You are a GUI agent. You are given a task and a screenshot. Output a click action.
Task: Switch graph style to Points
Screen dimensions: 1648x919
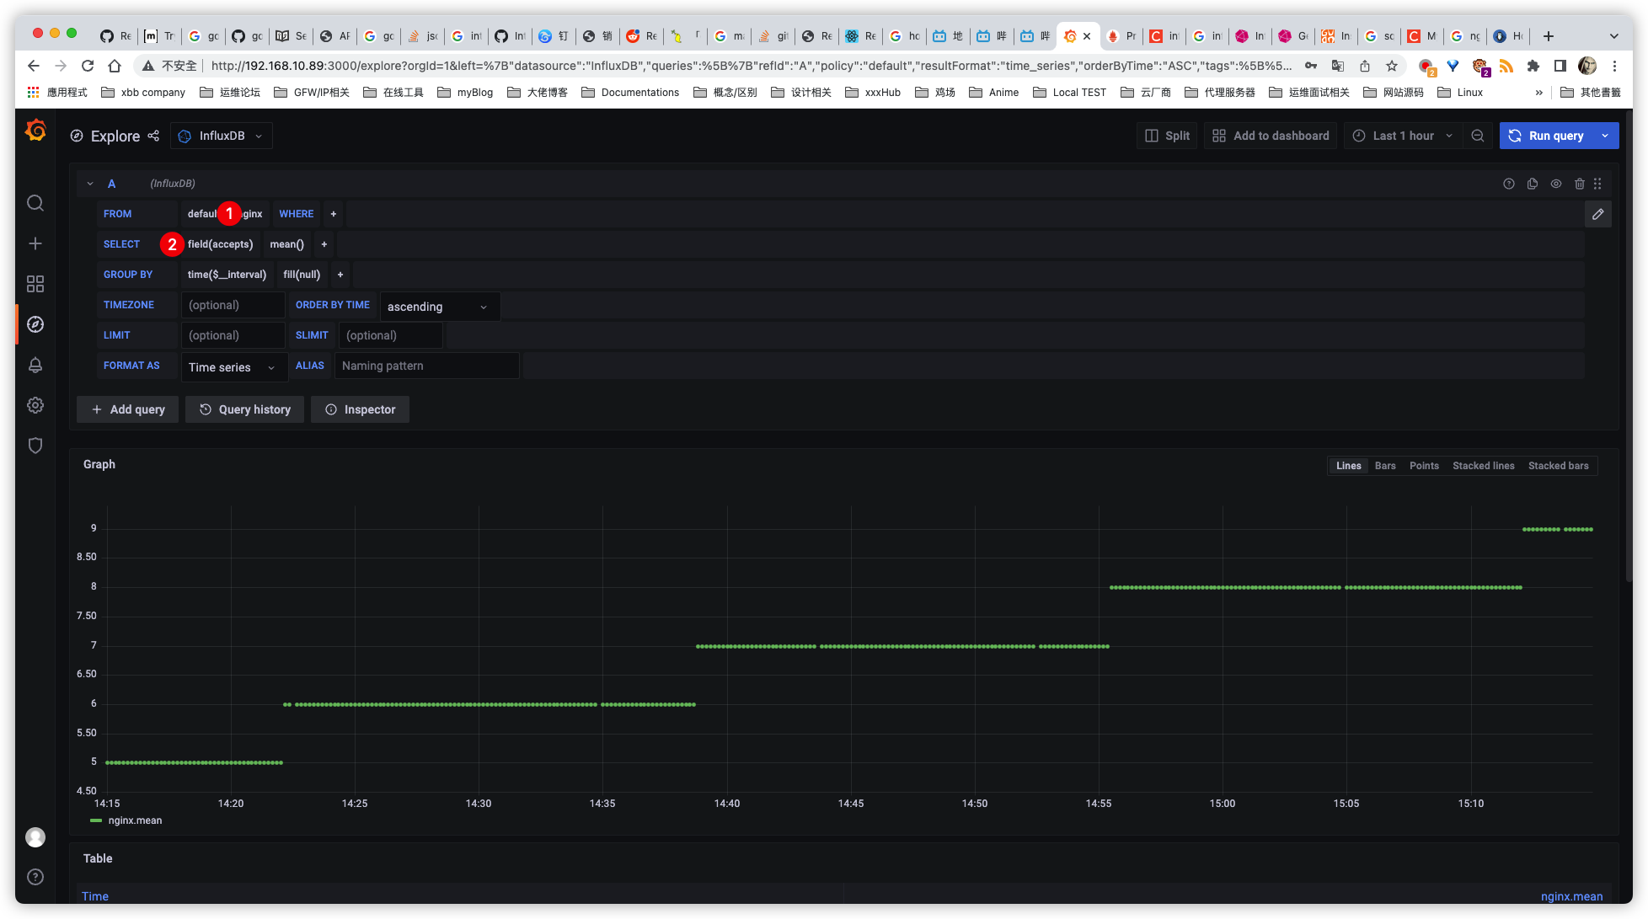click(1424, 466)
